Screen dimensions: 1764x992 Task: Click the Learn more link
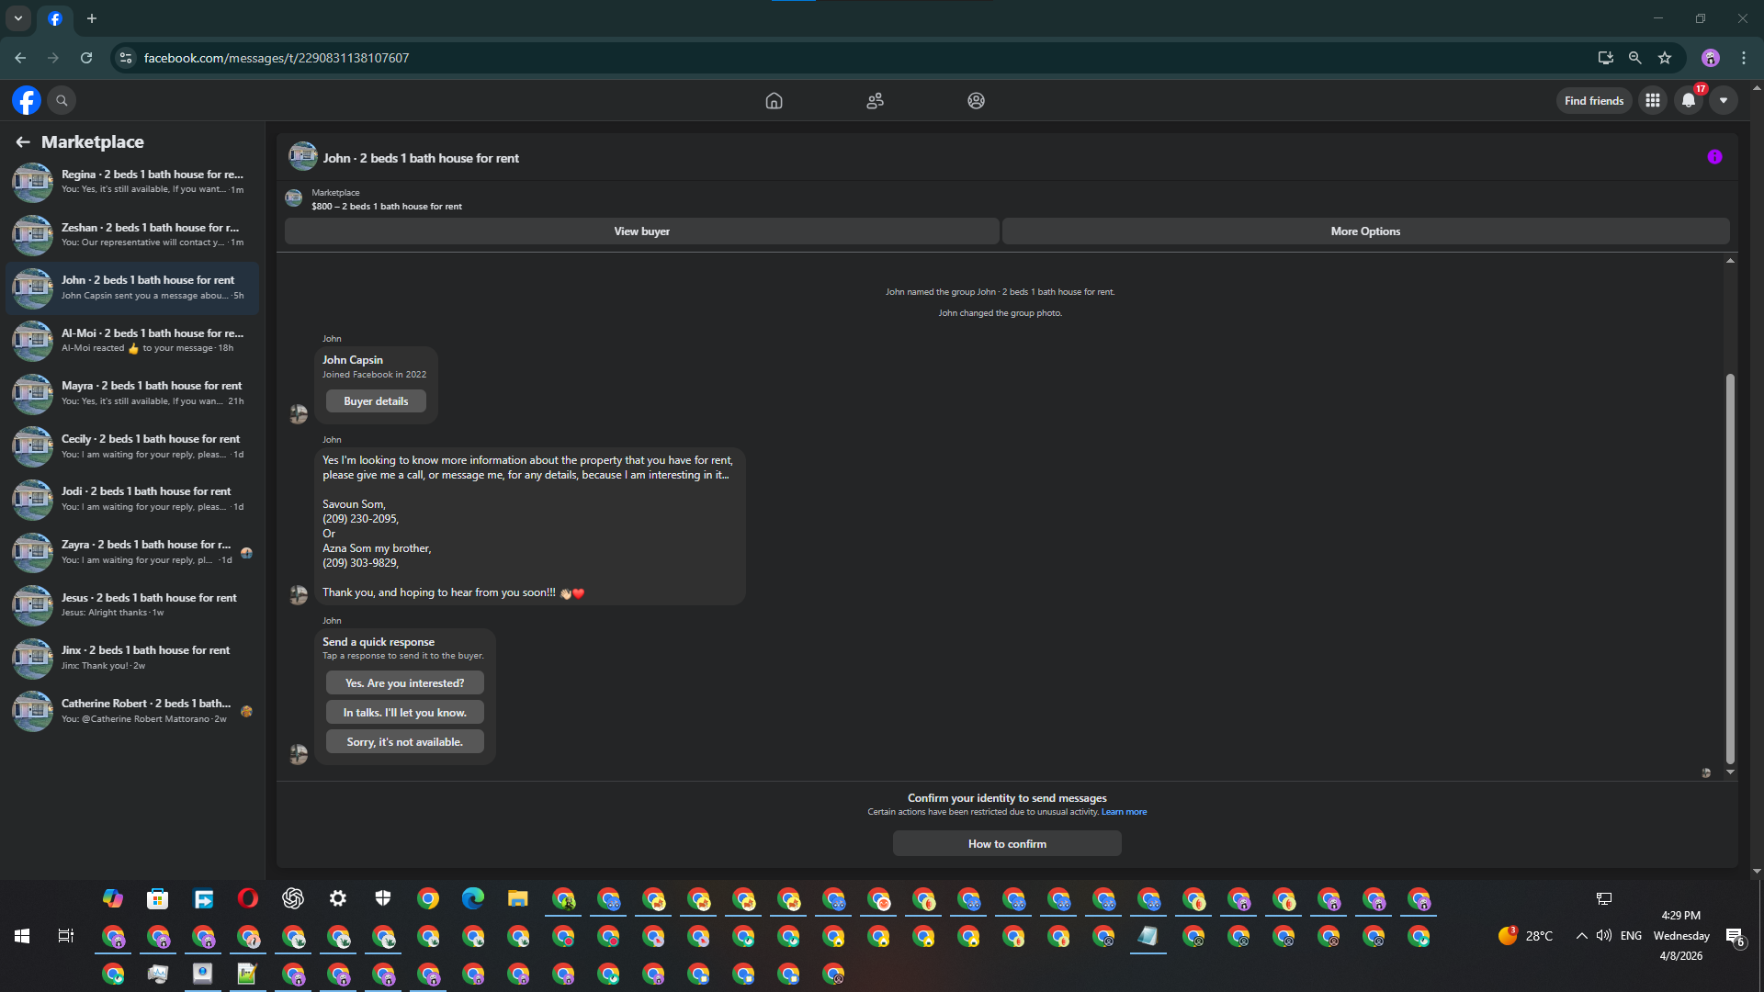point(1124,812)
